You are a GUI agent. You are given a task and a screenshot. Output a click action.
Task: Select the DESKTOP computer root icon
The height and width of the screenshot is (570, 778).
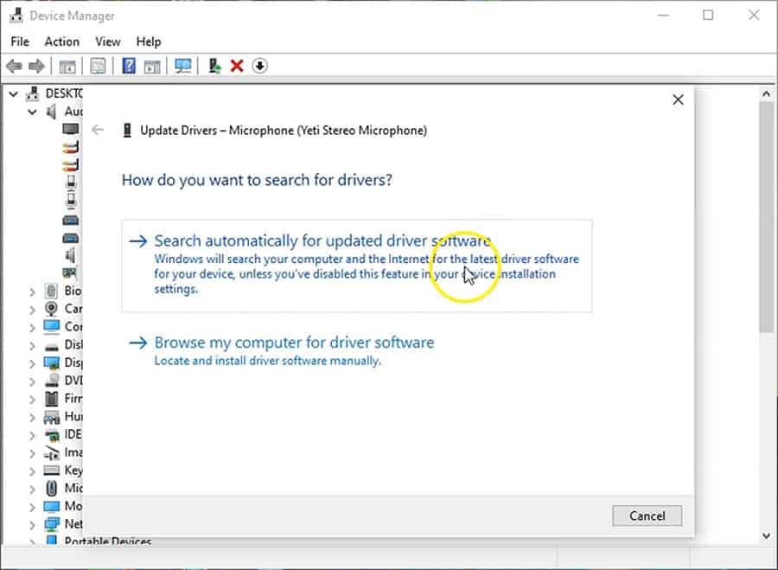32,93
